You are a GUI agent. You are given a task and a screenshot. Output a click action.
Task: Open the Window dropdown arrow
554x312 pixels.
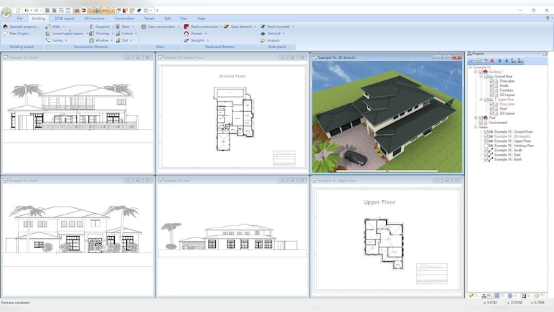(112, 40)
